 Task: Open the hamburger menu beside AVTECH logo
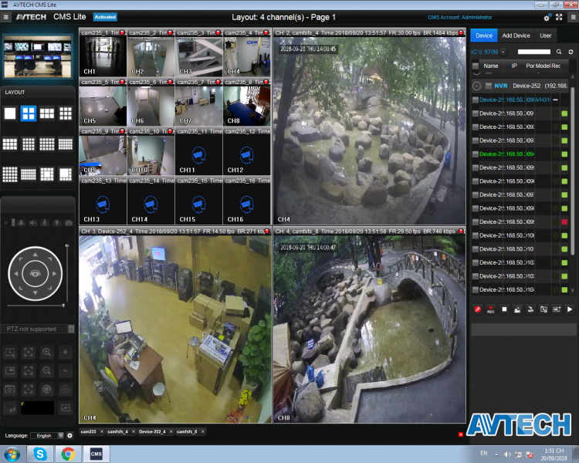click(x=6, y=17)
